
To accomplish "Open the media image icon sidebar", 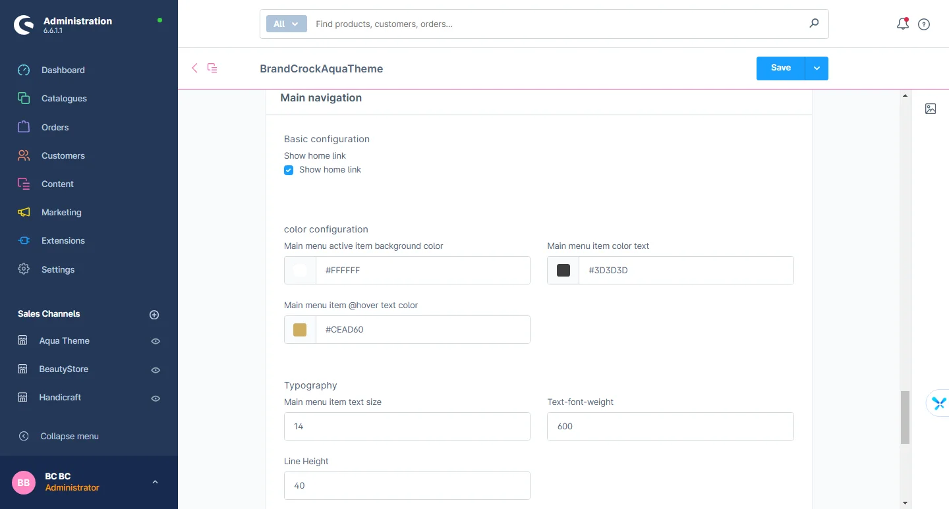I will 930,109.
